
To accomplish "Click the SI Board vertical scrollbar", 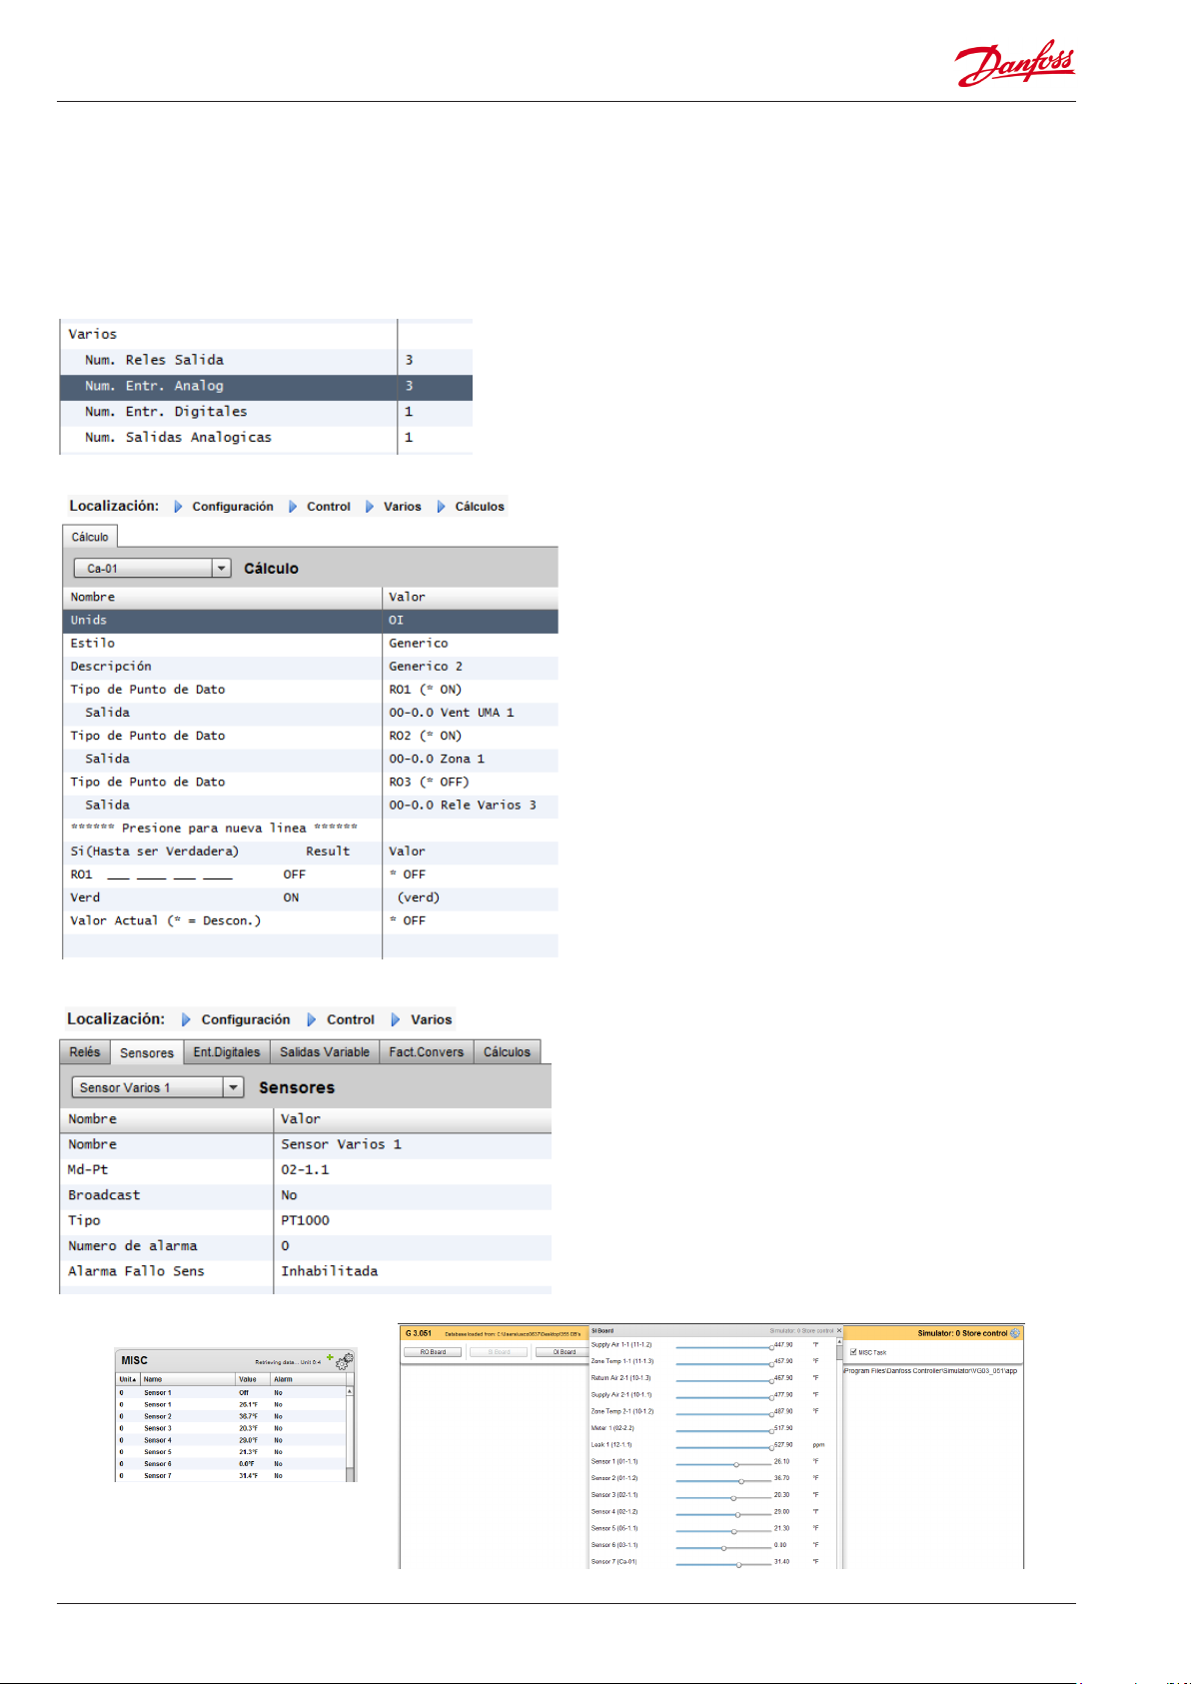I will pos(839,1453).
